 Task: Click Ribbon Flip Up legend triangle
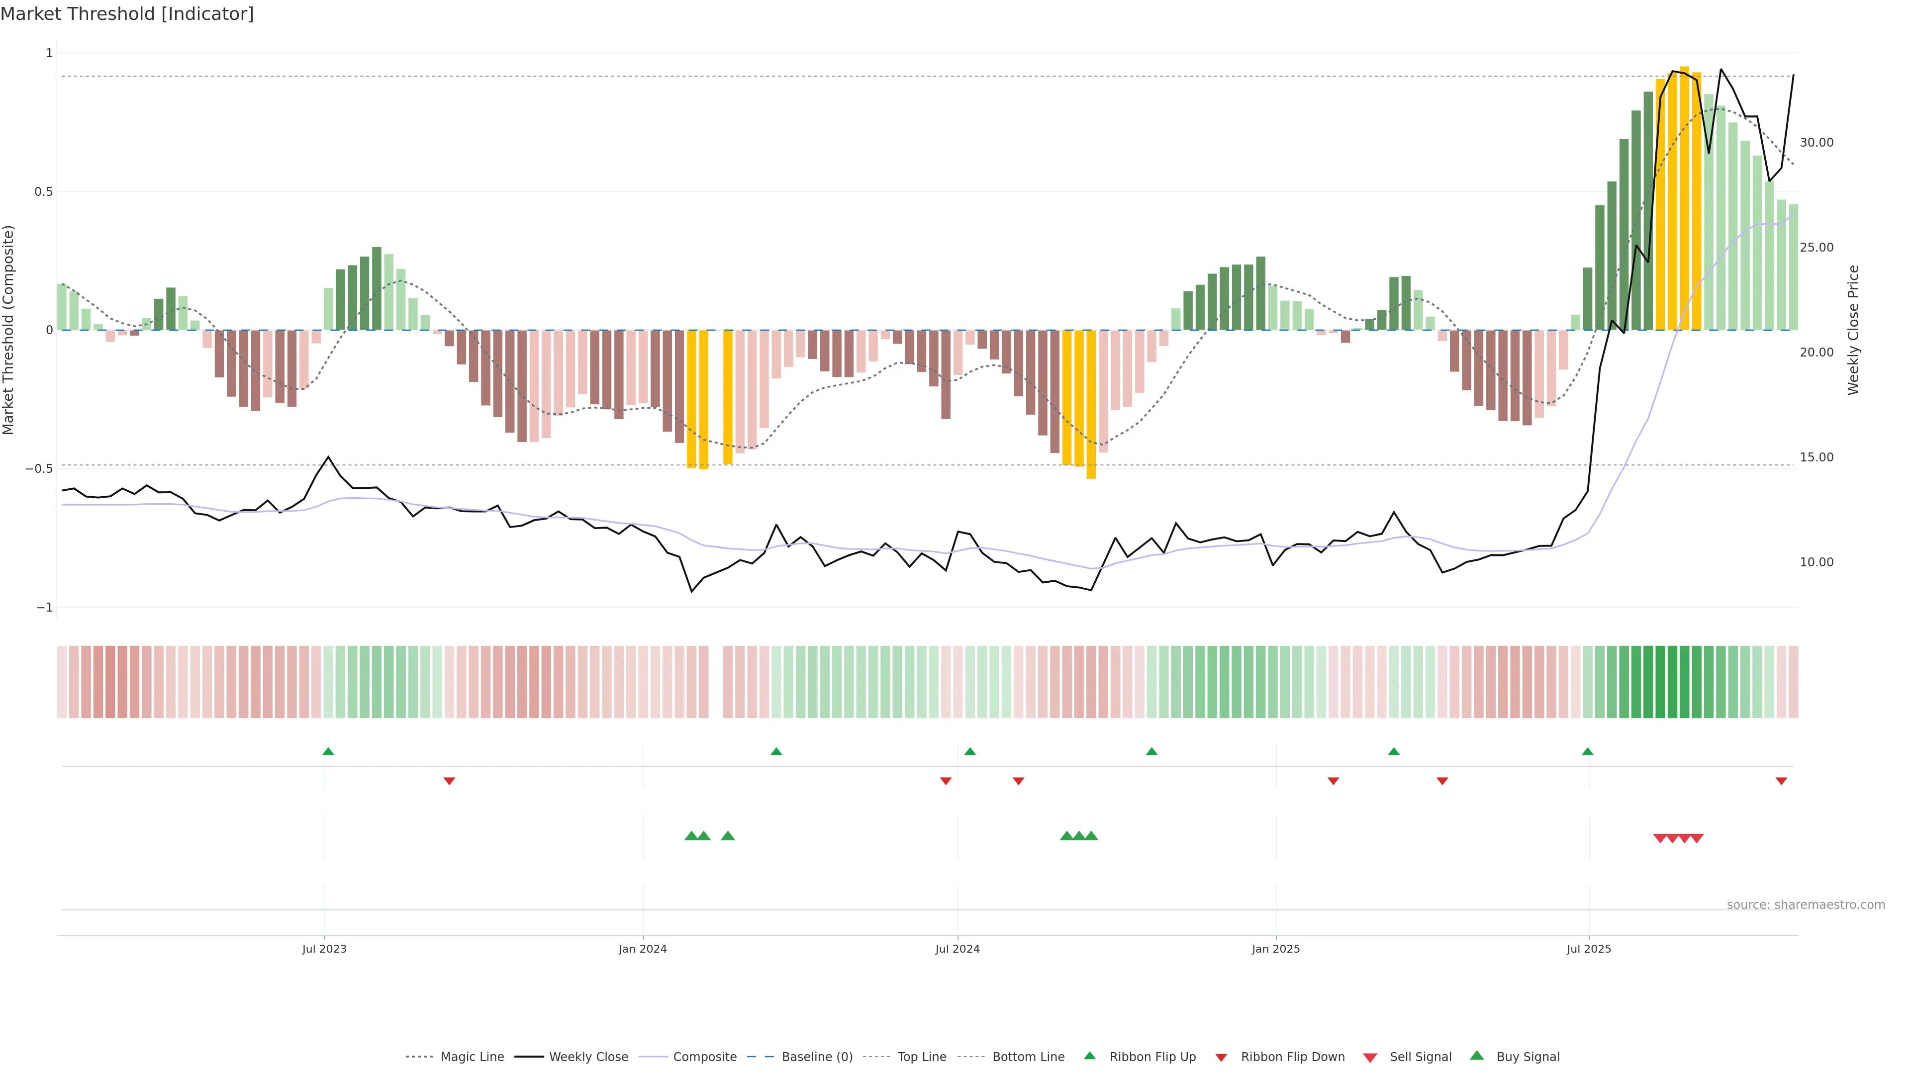(x=1090, y=1056)
